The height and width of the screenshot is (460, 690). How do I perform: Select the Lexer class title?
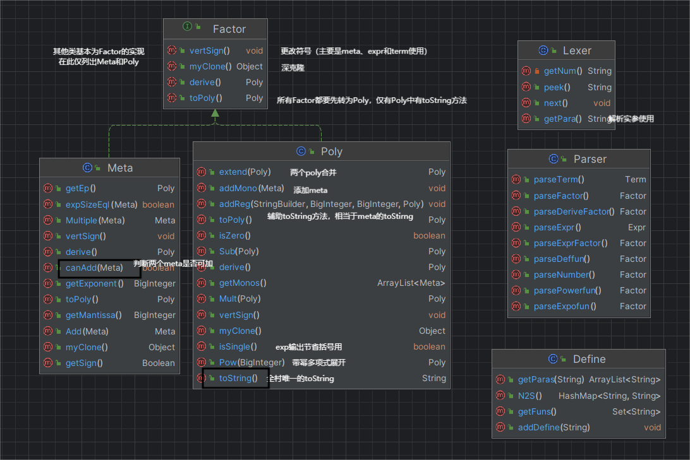point(577,50)
